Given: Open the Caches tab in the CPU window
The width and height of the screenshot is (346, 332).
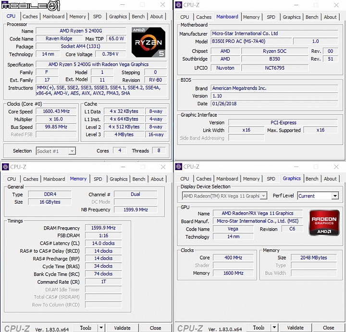Looking at the screenshot, I should pyautogui.click(x=30, y=16).
